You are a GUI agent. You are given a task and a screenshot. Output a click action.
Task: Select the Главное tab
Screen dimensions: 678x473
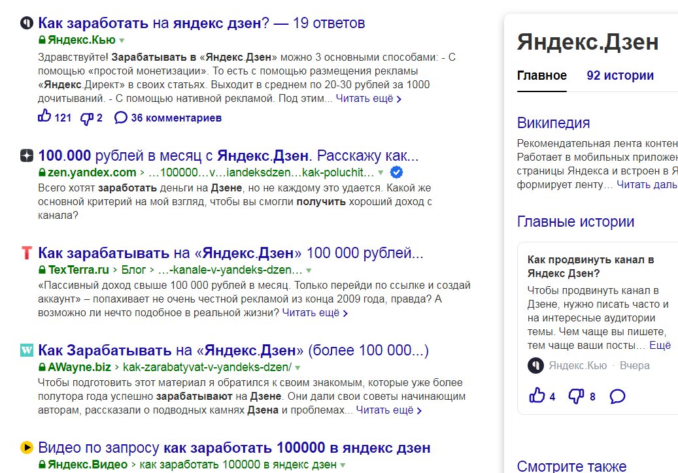(542, 76)
